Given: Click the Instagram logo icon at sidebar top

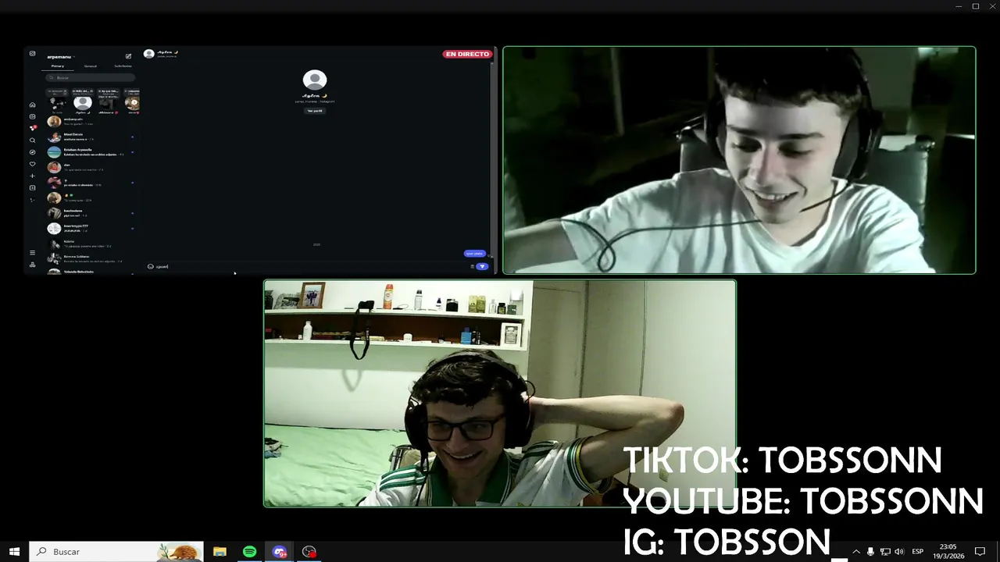Looking at the screenshot, I should 33,53.
